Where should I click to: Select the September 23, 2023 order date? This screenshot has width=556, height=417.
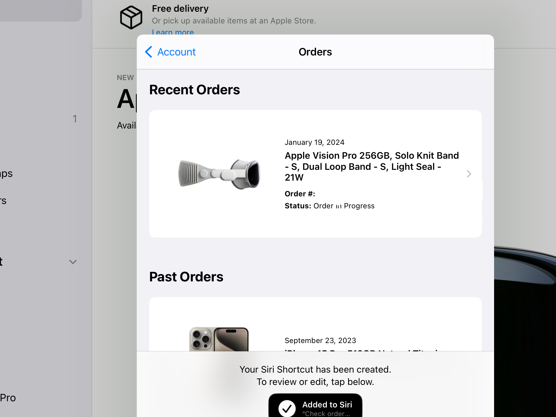tap(320, 341)
